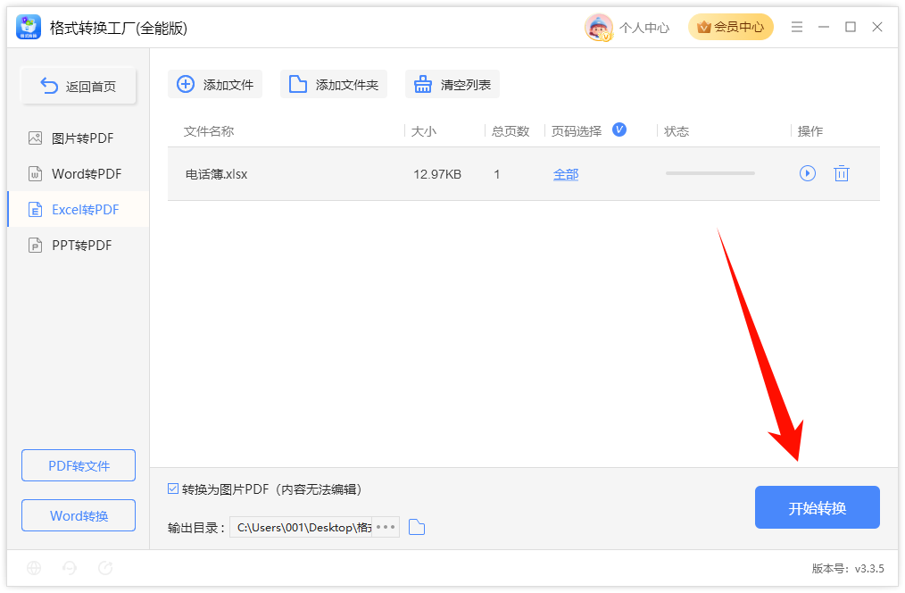Click the 文件名称 column header
The width and height of the screenshot is (905, 593).
pos(209,131)
